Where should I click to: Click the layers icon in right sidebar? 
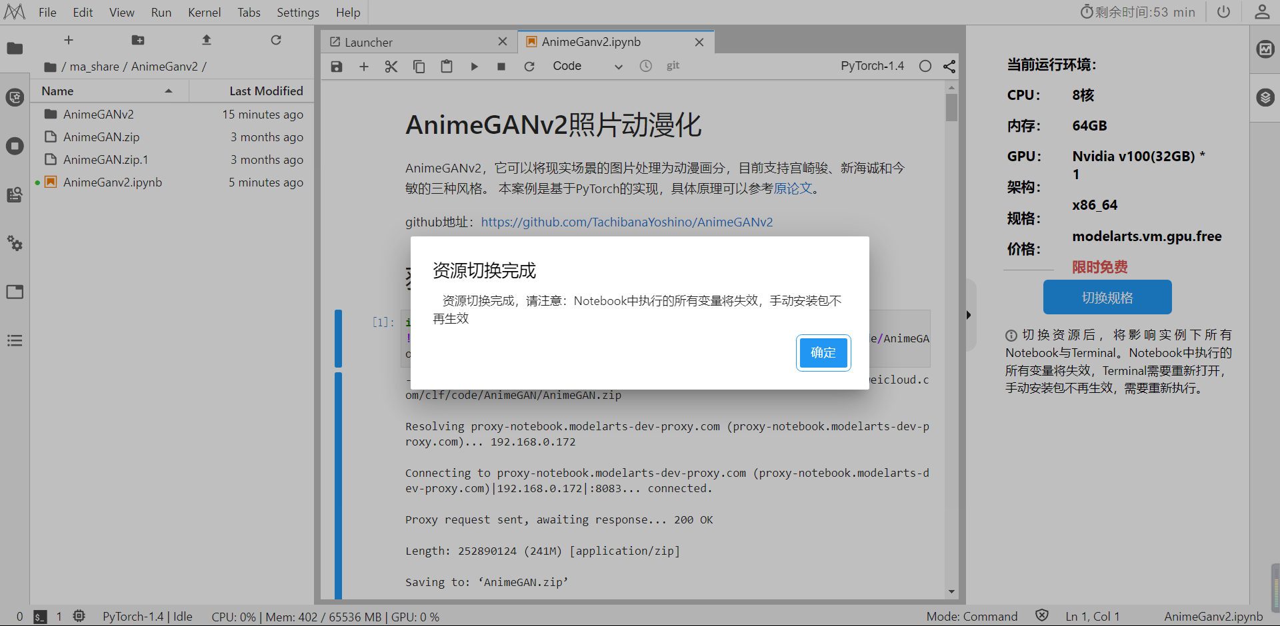pos(1265,97)
